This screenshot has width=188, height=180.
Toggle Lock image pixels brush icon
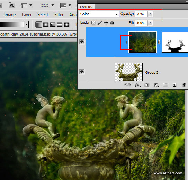pos(99,23)
